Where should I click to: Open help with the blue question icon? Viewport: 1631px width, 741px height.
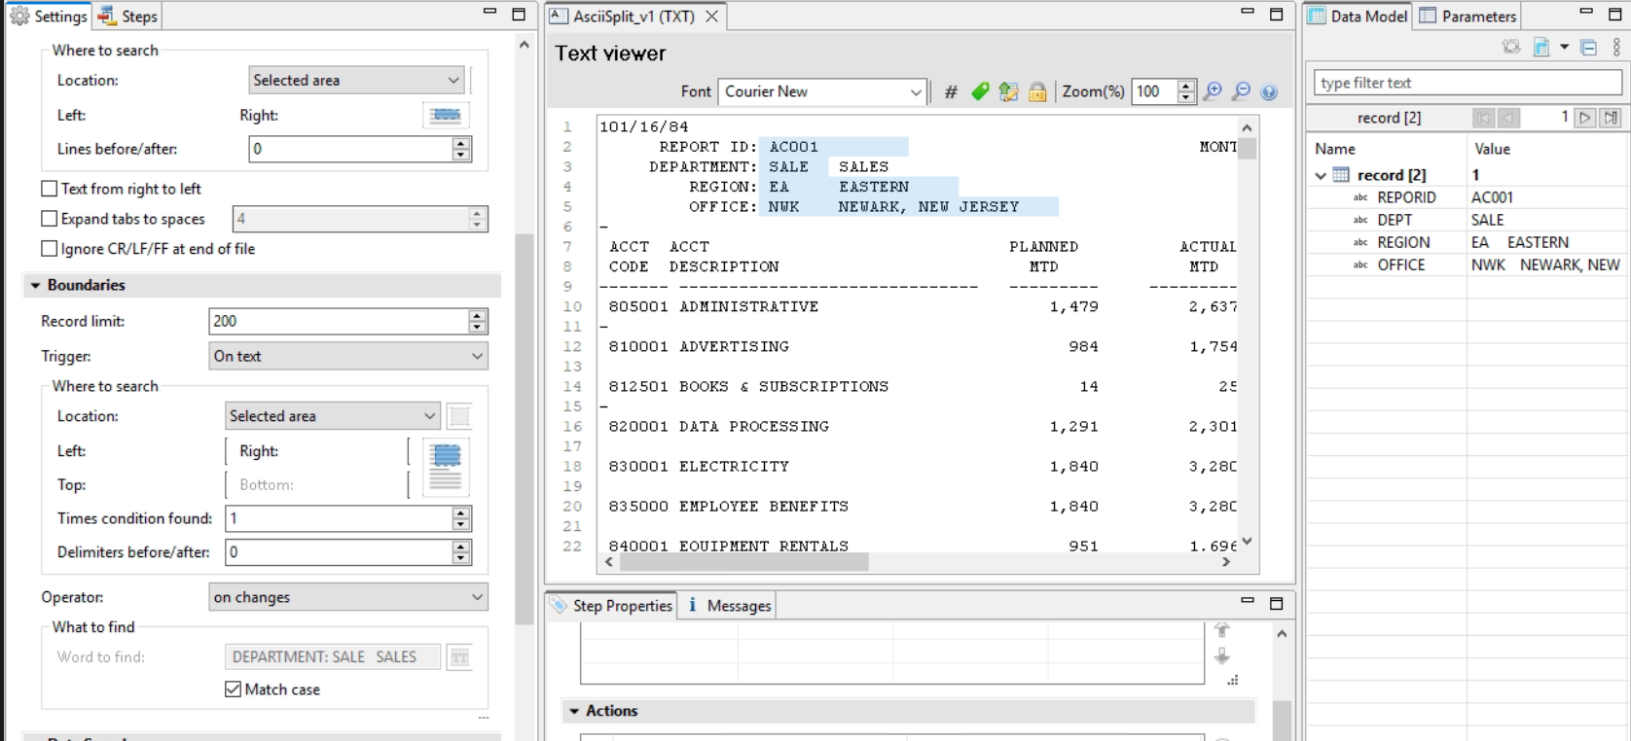click(1269, 91)
